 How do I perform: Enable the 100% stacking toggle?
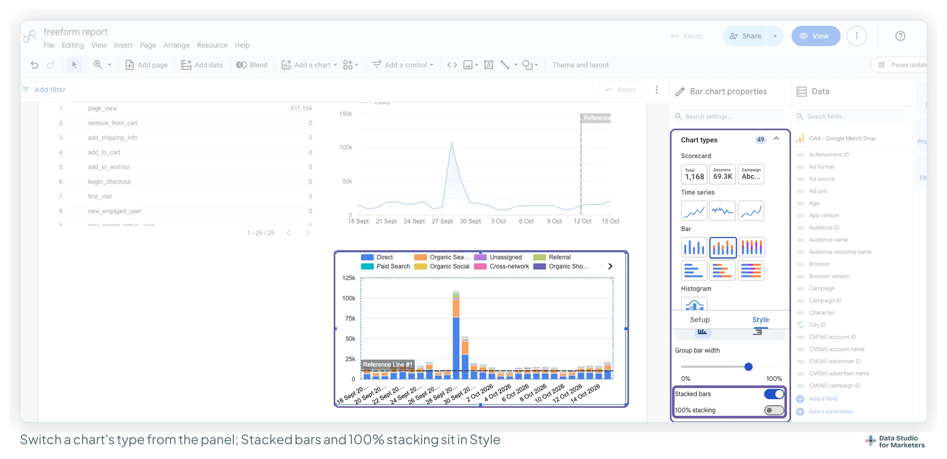[774, 410]
